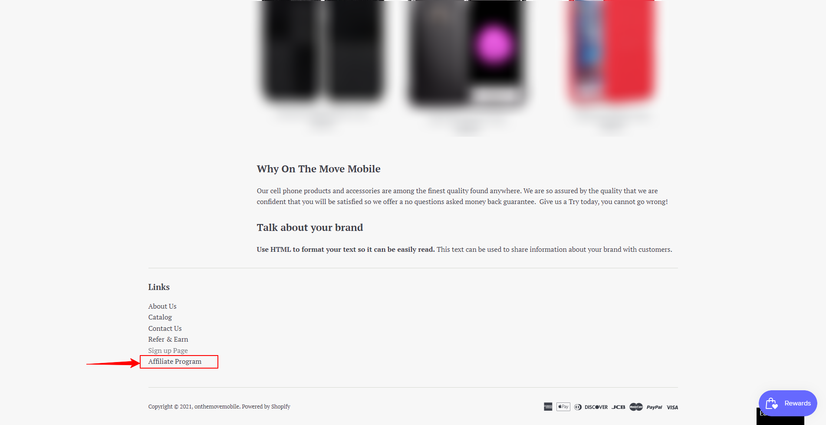Go to the Catalog link
The image size is (826, 425).
coord(160,317)
